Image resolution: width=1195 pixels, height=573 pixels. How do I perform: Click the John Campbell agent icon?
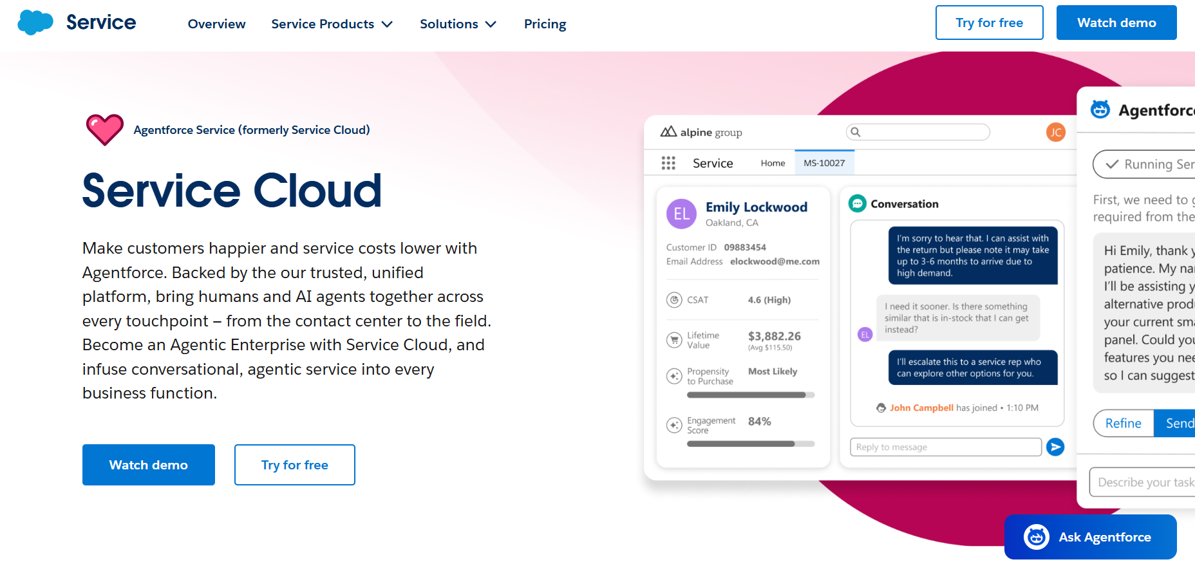pyautogui.click(x=881, y=408)
